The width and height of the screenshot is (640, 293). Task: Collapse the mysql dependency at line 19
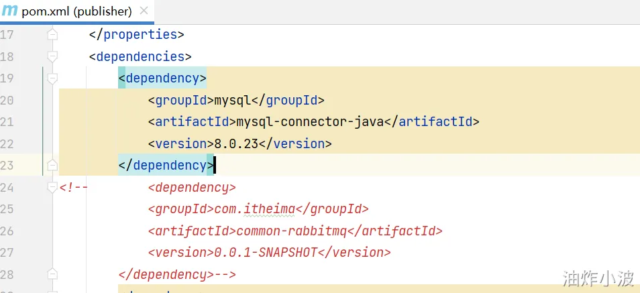pyautogui.click(x=52, y=78)
